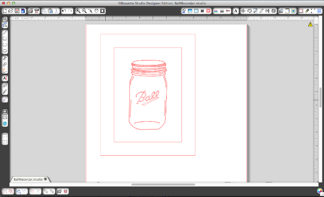Select the Draw a Line tool
Viewport: 324px width, 197px height.
(x=5, y=33)
